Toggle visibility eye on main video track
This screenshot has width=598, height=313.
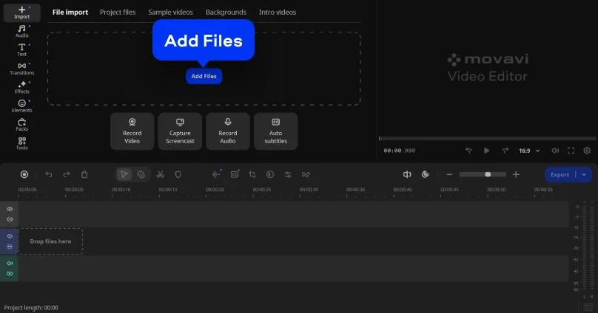pyautogui.click(x=10, y=236)
